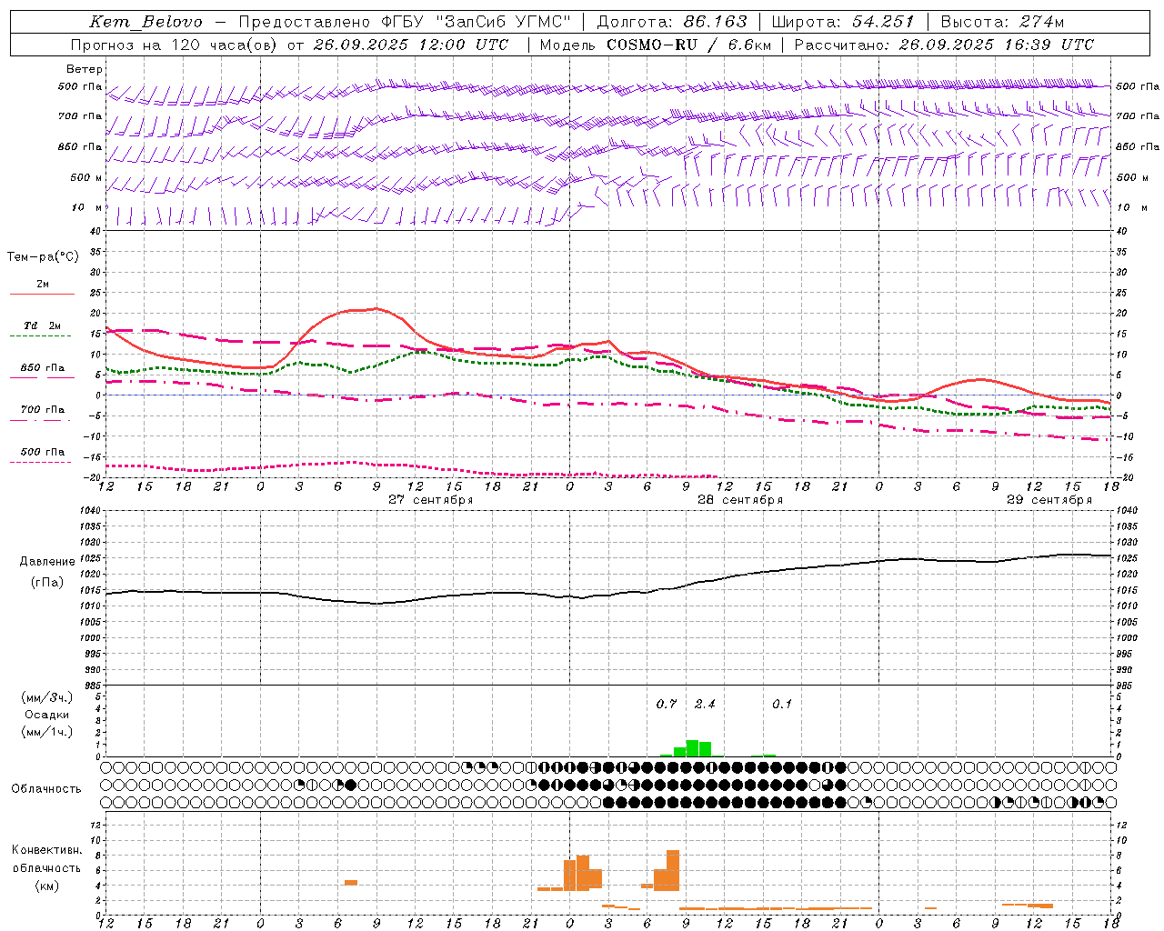Click the Облачность cloudiness row label
This screenshot has width=1164, height=931.
pos(46,788)
